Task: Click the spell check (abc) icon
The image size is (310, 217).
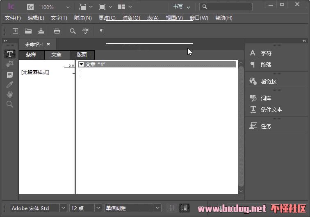Action: click(85, 31)
